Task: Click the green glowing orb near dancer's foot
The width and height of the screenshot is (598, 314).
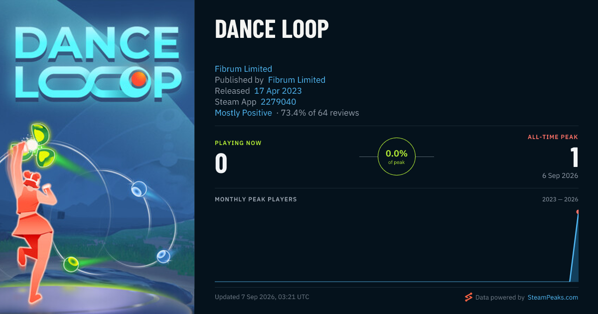Action: click(x=71, y=264)
